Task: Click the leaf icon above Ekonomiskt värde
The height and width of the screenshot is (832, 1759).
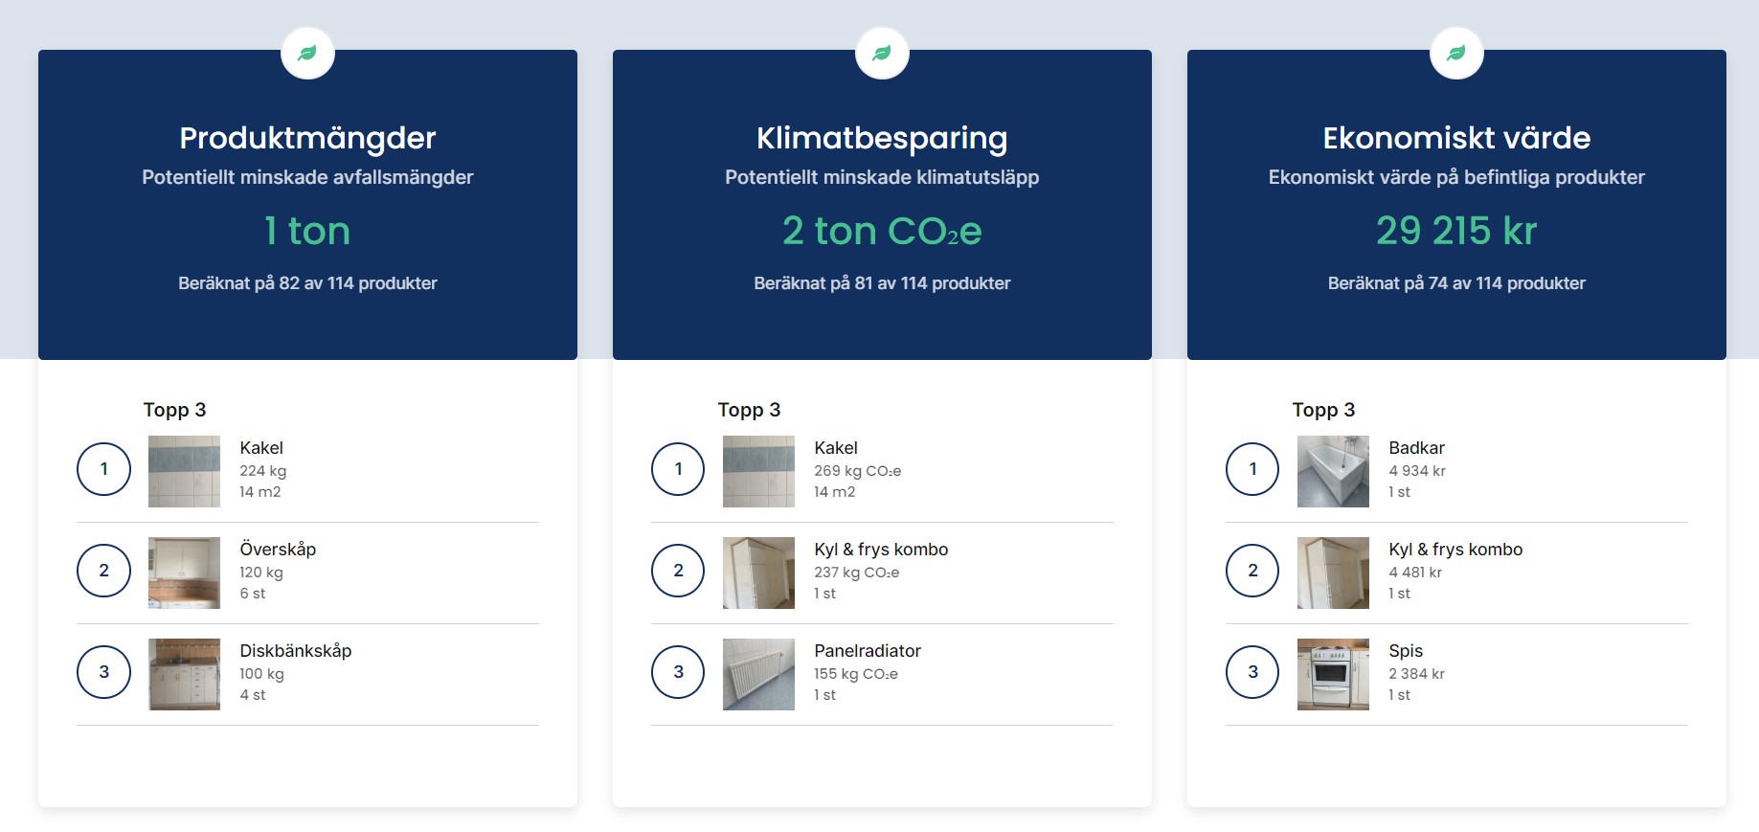Action: pyautogui.click(x=1456, y=53)
